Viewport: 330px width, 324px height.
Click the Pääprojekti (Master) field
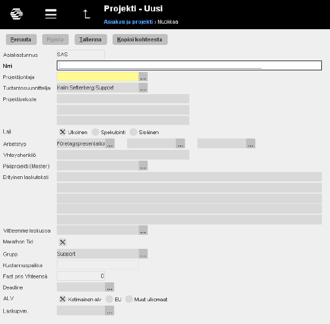pyautogui.click(x=98, y=166)
